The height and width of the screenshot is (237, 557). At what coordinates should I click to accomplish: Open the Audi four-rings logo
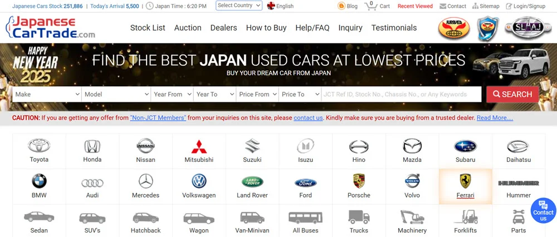click(92, 183)
